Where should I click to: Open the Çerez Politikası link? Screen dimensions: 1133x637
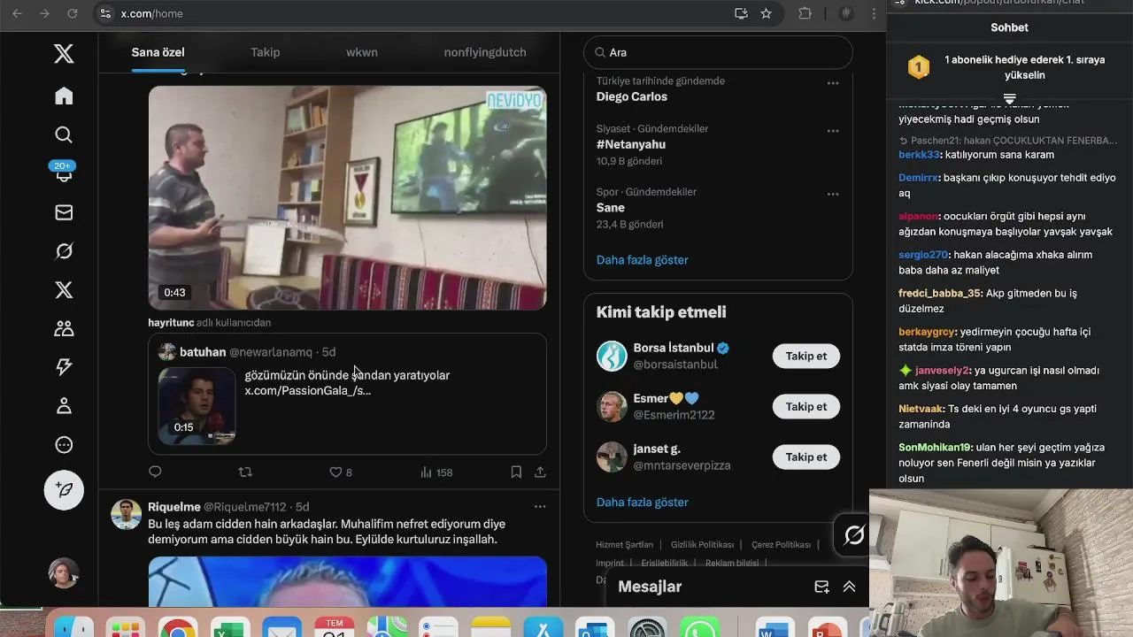tap(782, 545)
